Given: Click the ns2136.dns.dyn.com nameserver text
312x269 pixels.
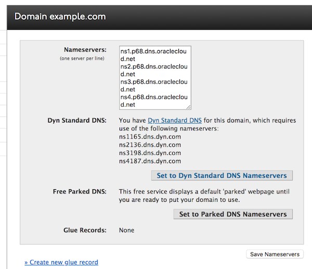Looking at the screenshot, I should pos(150,145).
